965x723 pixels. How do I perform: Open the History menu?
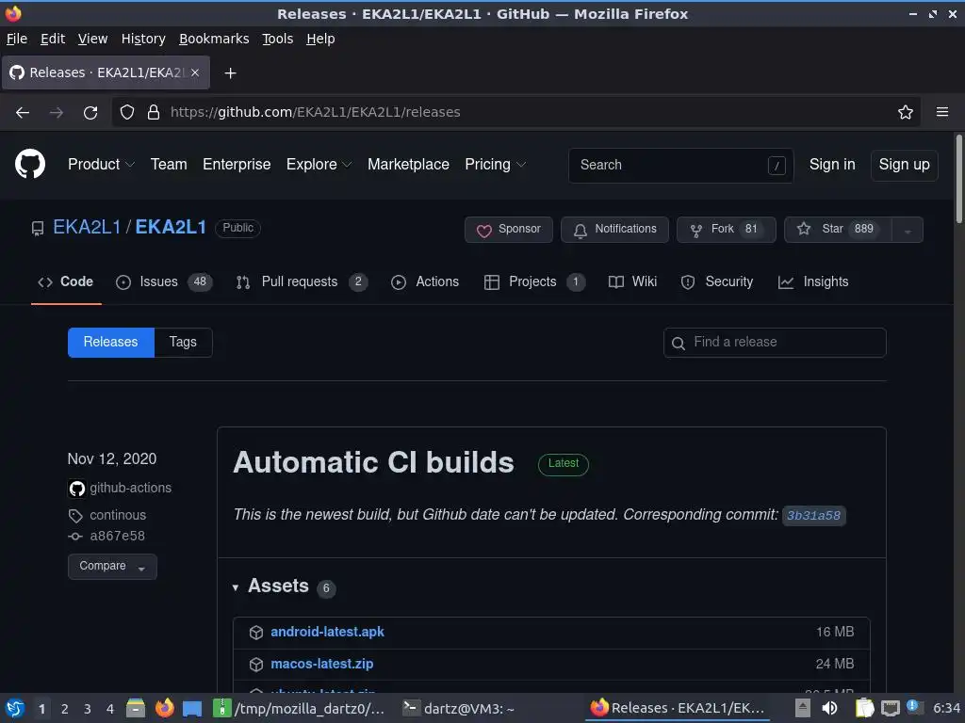(143, 39)
